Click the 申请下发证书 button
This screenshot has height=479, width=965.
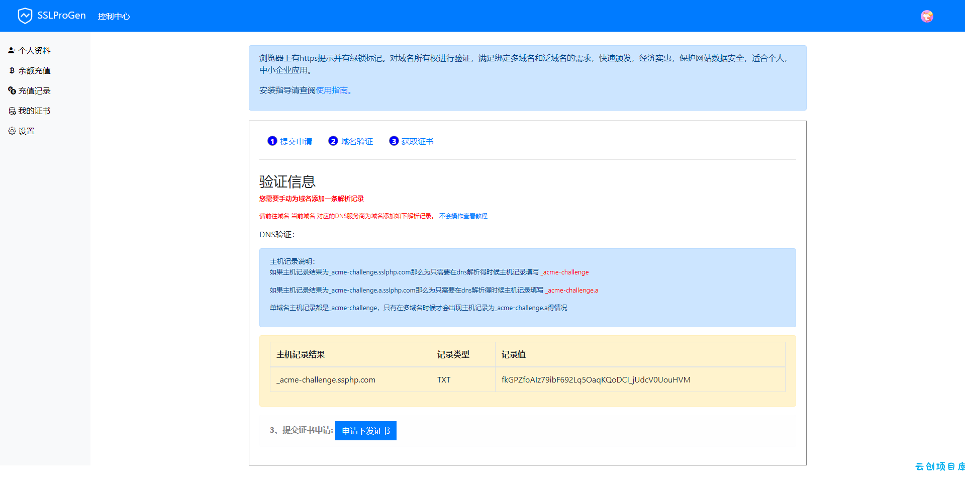coord(366,431)
